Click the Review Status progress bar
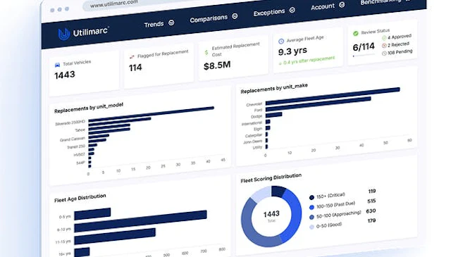Viewport: 458px width, 257px height. tap(364, 55)
